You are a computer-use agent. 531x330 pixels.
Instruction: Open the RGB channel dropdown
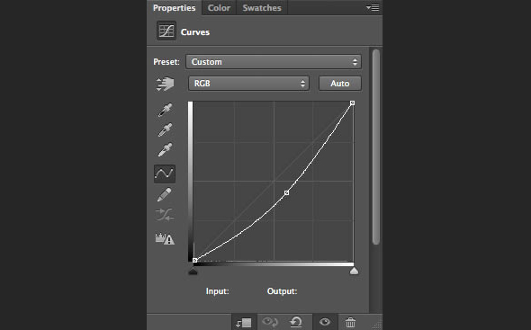tap(248, 84)
